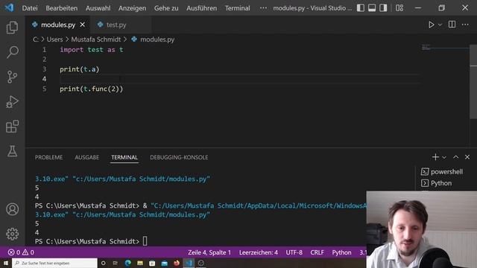Open the Datei menu
The height and width of the screenshot is (268, 477).
click(x=30, y=8)
